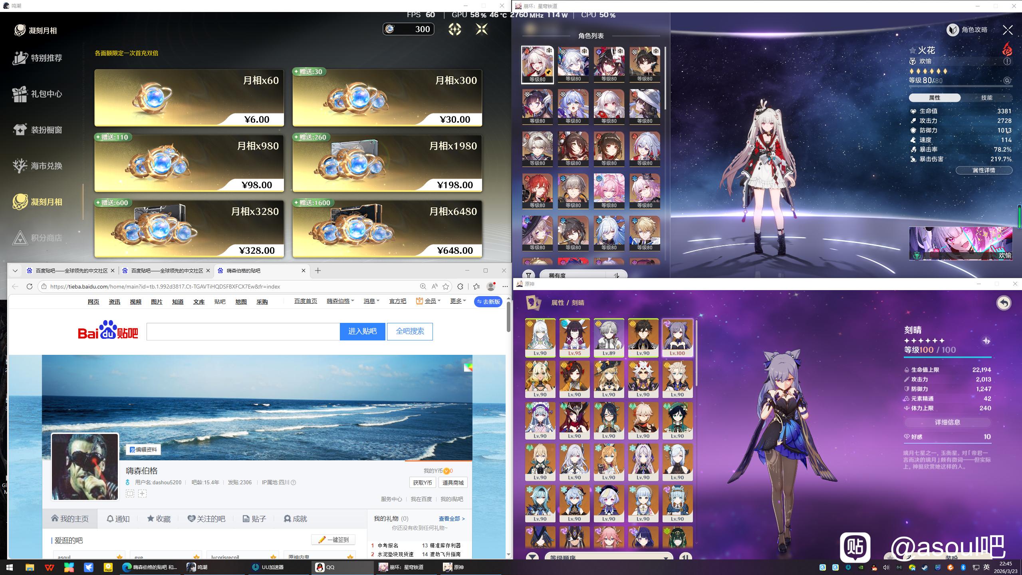The image size is (1022, 575).
Task: Select 月相x980 top-up package card
Action: tap(189, 163)
